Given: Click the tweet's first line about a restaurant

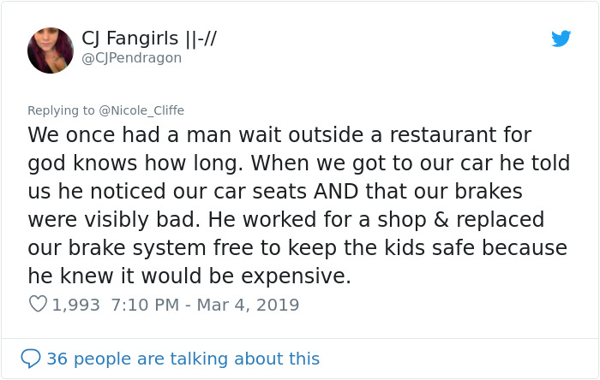Looking at the screenshot, I should [x=279, y=135].
